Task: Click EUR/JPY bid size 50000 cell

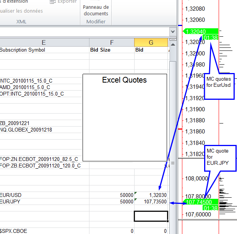Action: point(112,201)
